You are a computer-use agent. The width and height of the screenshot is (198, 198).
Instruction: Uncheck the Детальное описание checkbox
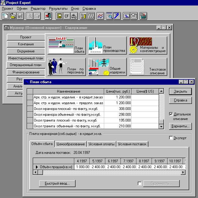[x=171, y=114]
